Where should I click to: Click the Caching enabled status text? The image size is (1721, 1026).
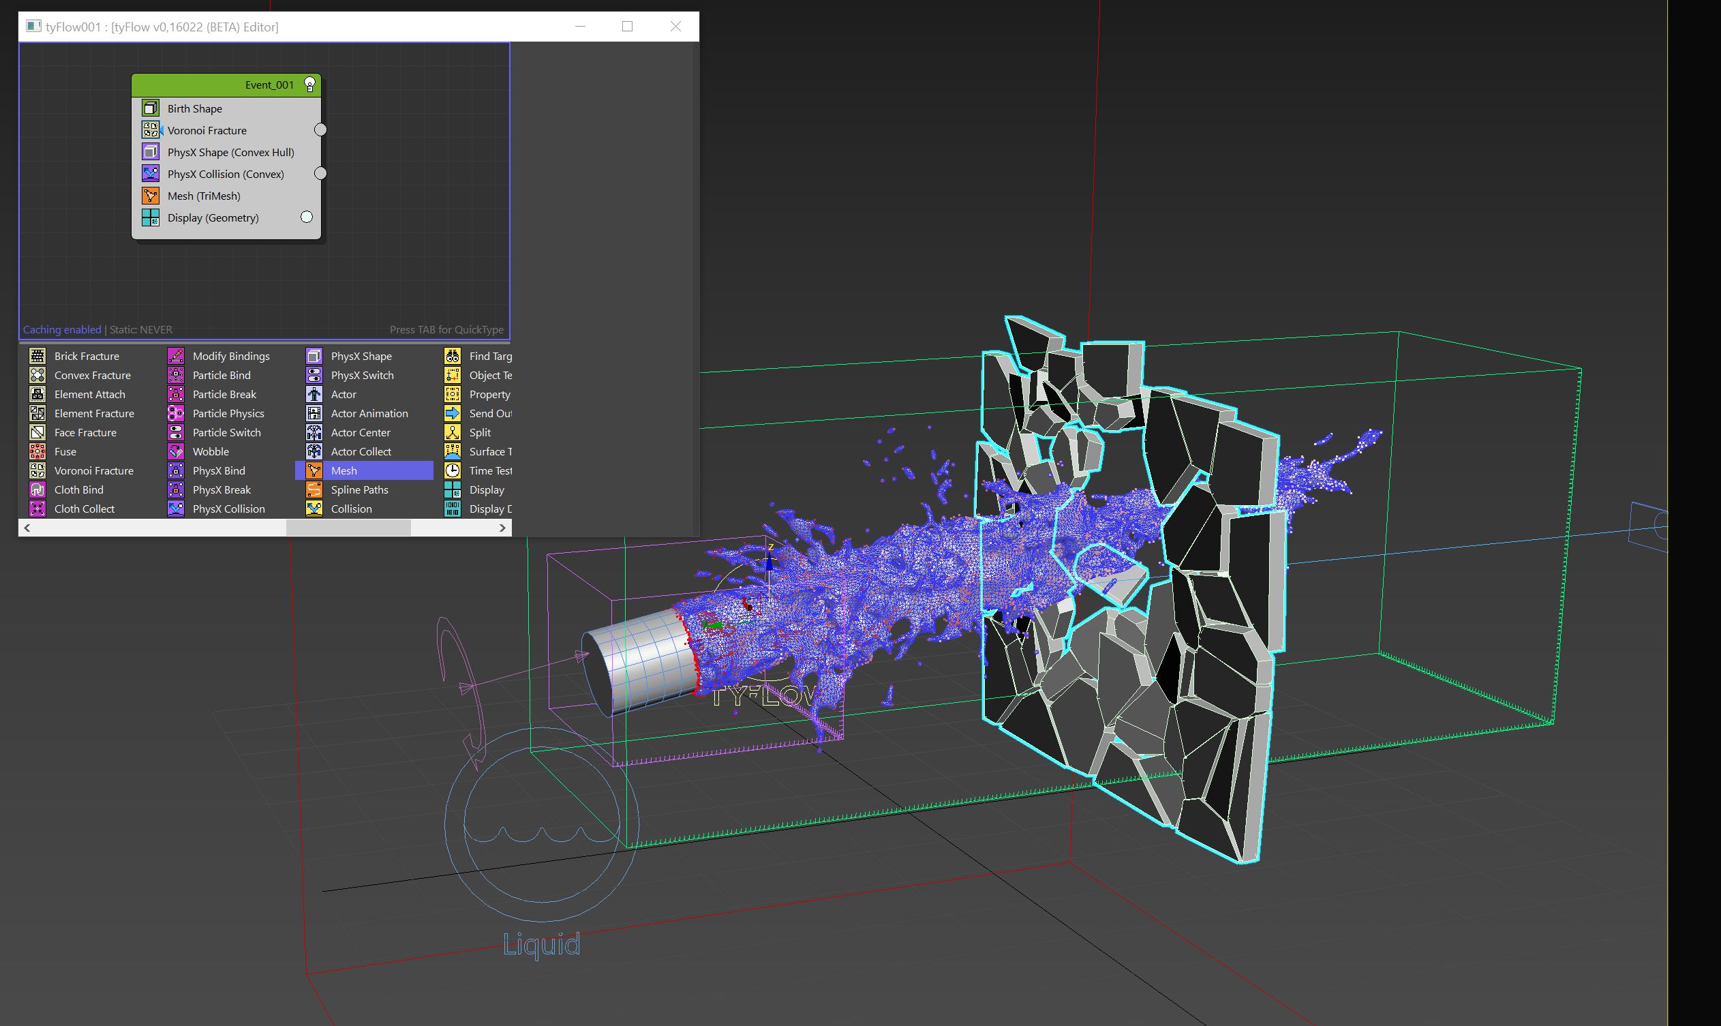coord(62,330)
